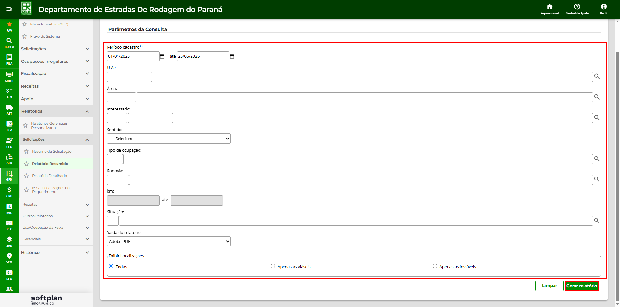
Task: Open MIG - Localizações do Requerimento item
Action: pos(51,190)
